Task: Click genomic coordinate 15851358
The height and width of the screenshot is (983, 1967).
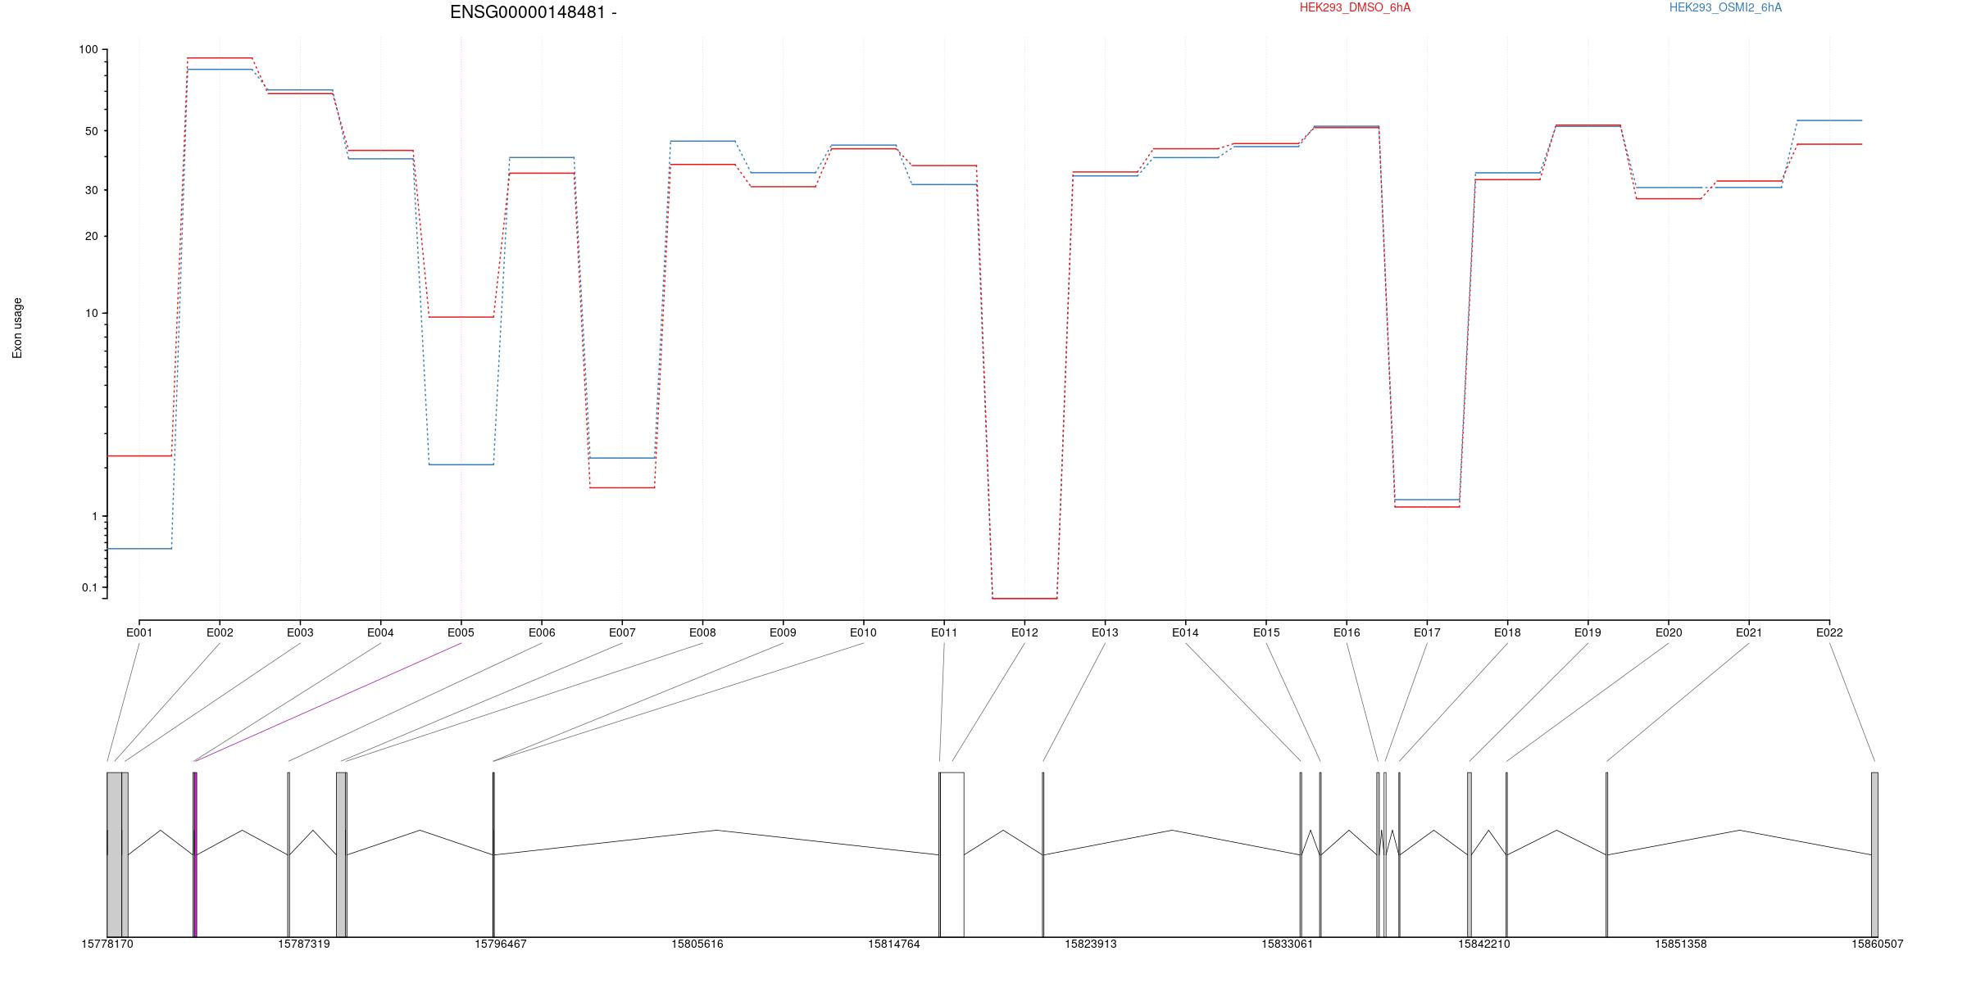Action: (1681, 944)
